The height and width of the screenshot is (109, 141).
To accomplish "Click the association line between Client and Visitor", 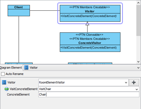I will coord(45,10).
